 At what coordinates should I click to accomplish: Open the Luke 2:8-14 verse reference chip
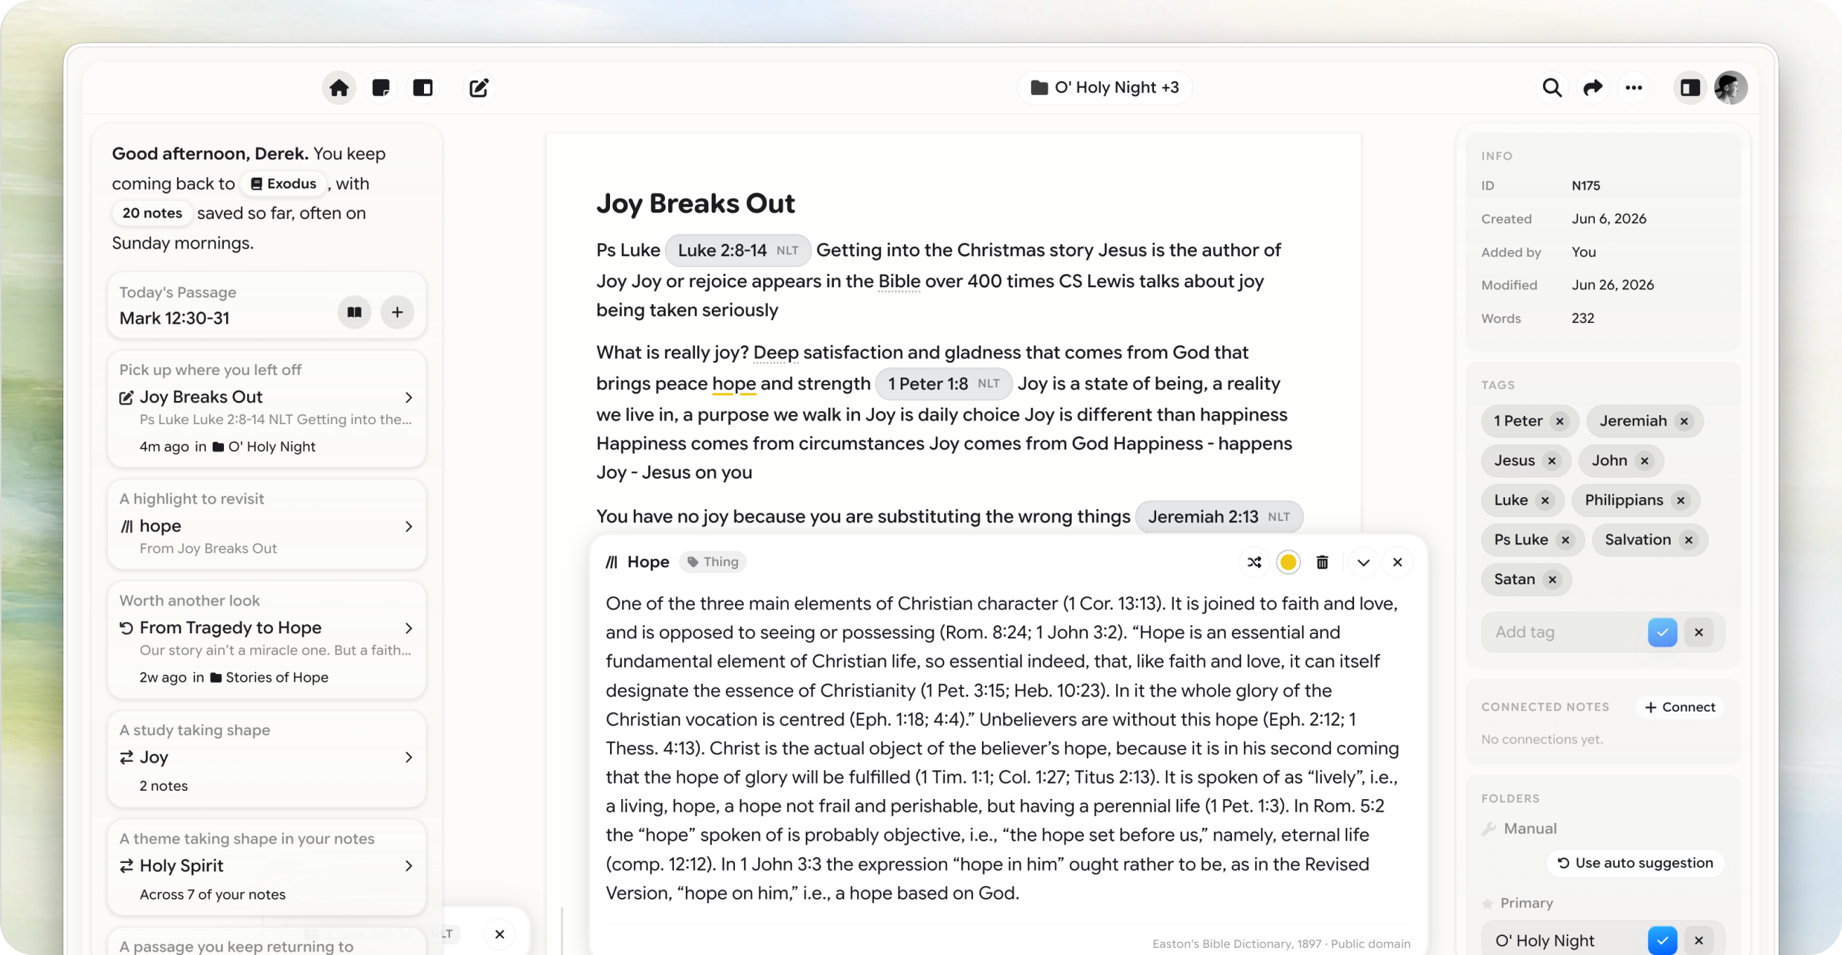pyautogui.click(x=737, y=251)
